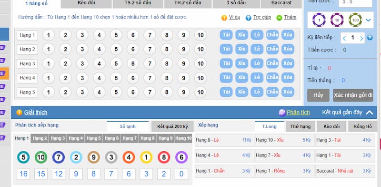Switch to Rồng Hổ tab
This screenshot has width=381, height=187.
coord(363,126)
